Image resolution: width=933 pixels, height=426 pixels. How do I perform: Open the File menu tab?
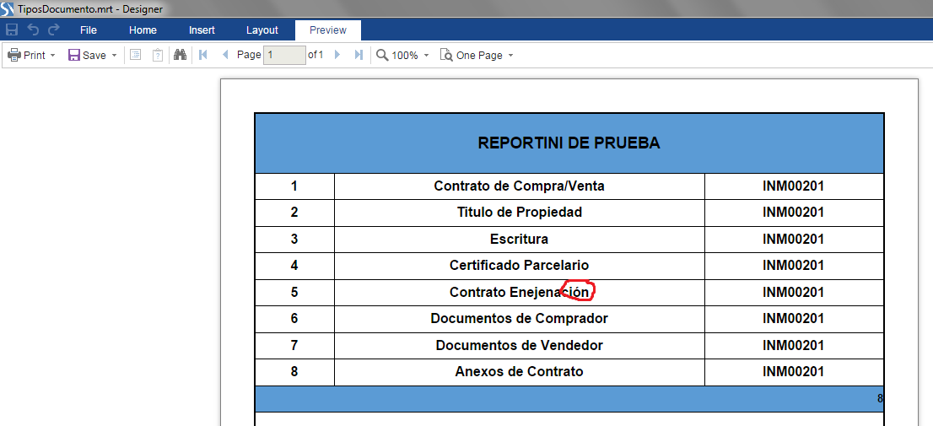(88, 30)
